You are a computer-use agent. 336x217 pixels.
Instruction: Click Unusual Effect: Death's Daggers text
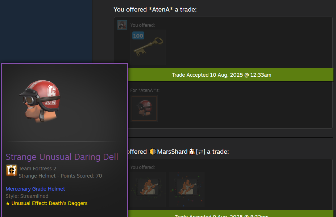point(49,203)
